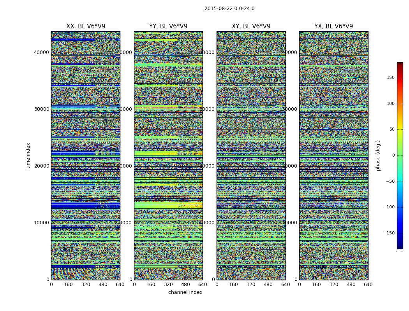
Task: Select the 'time index' y-axis label
Action: pos(28,155)
